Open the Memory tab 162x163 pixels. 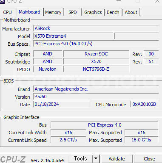pos(54,12)
